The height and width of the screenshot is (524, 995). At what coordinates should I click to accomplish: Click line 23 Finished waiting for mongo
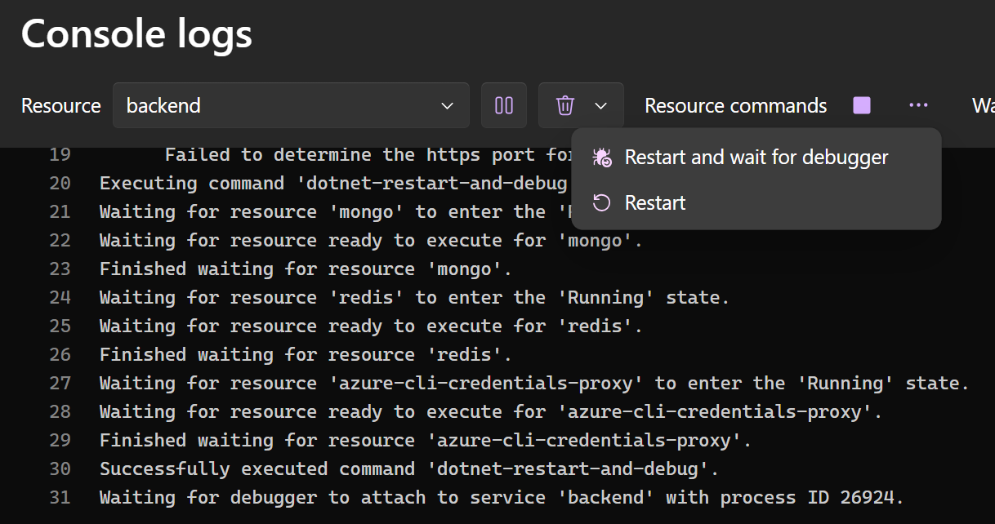coord(306,269)
